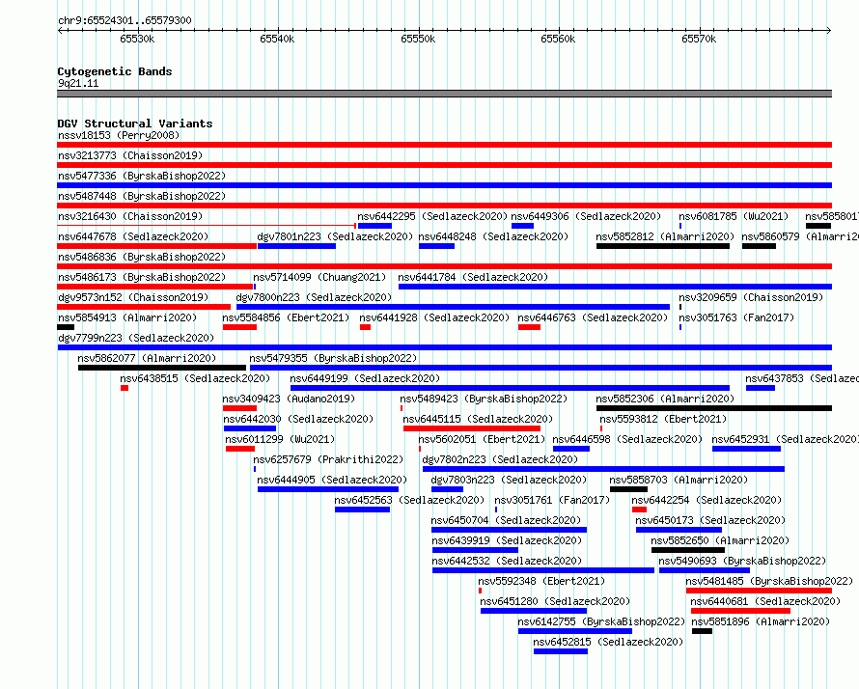Open nsv6450704 (Sedlazeck2020) label
Screen dimensions: 859x689
click(x=506, y=520)
